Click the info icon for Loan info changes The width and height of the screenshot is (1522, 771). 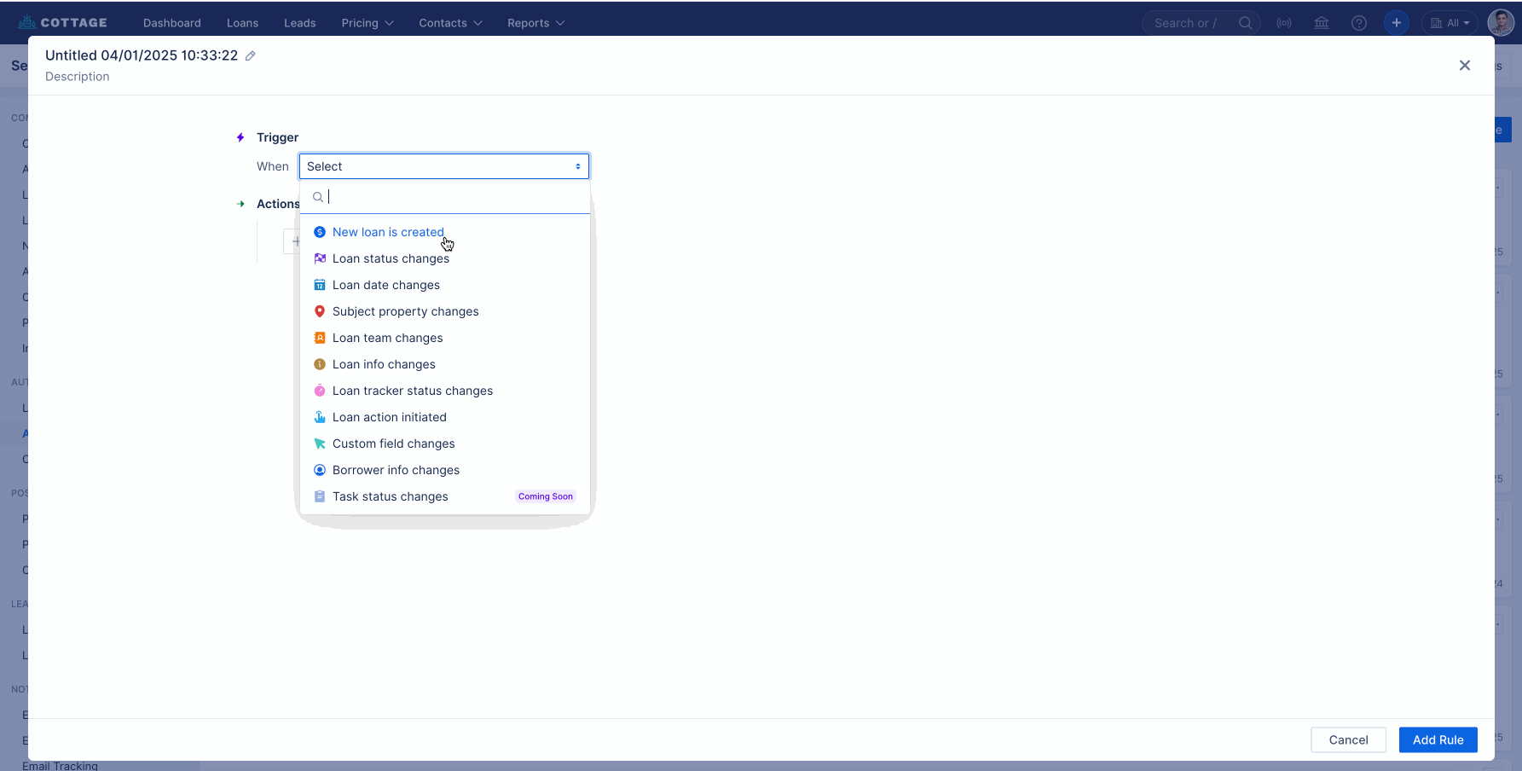coord(320,364)
